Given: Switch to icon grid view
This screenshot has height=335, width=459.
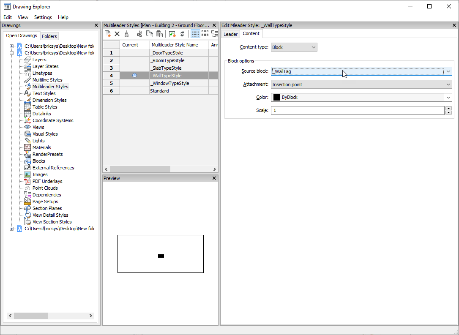Looking at the screenshot, I should click(205, 34).
